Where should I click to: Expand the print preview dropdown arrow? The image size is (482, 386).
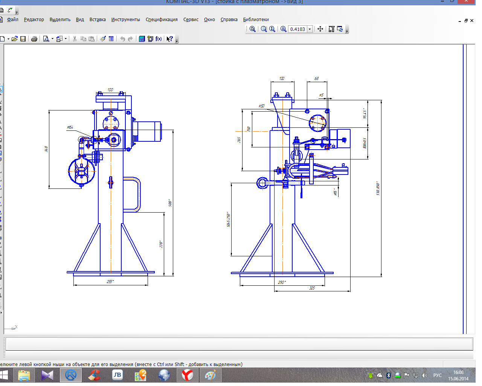tap(52, 39)
